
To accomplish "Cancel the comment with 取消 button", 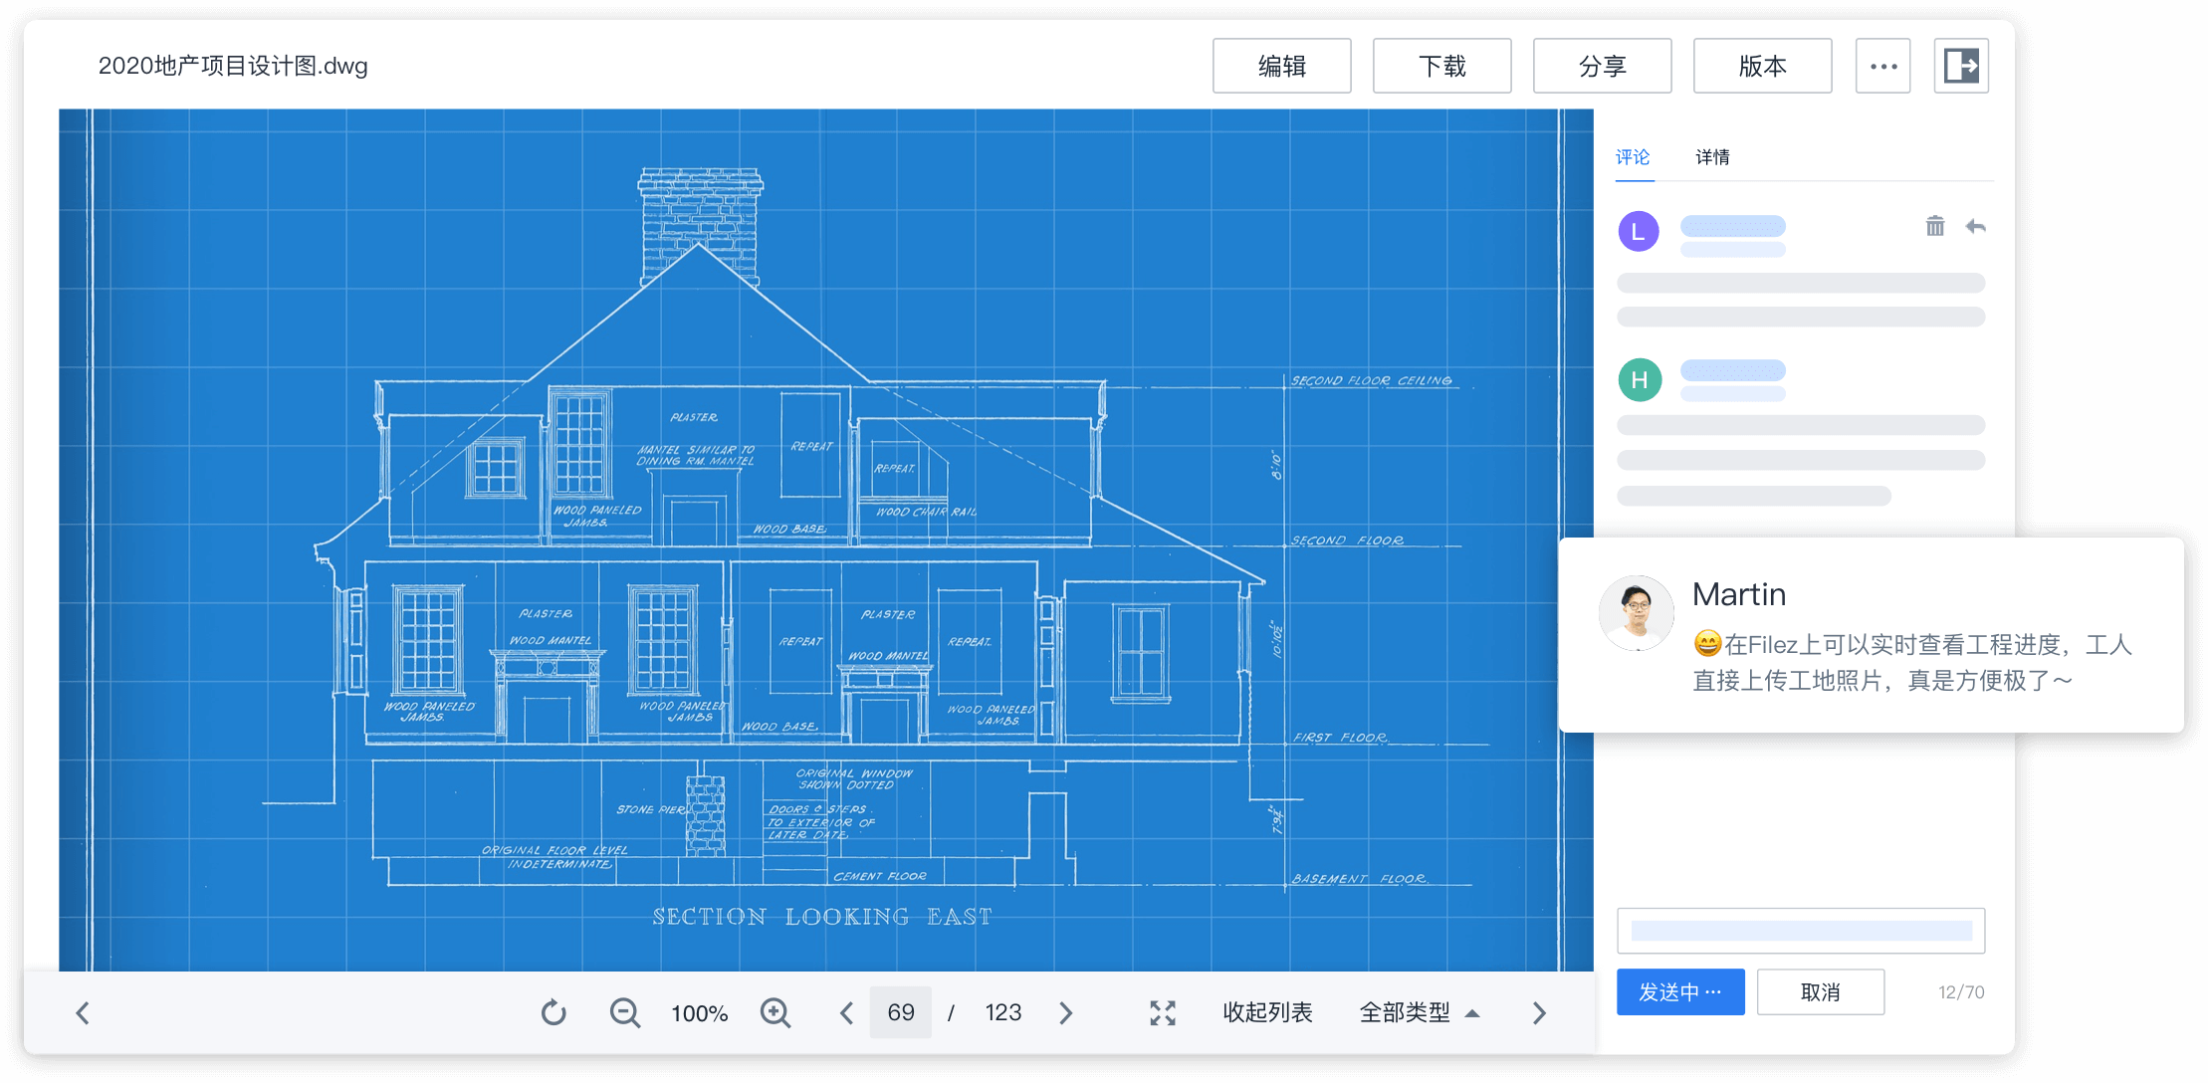I will (x=1820, y=991).
